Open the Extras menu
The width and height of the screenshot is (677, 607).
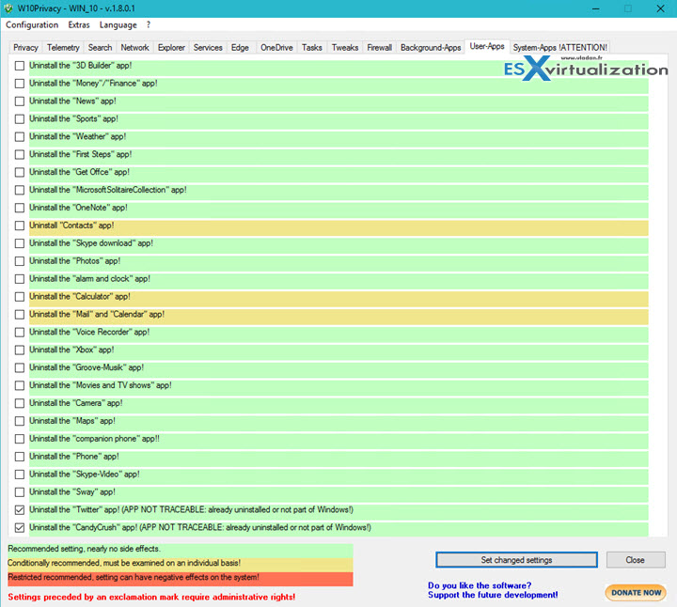pos(79,25)
